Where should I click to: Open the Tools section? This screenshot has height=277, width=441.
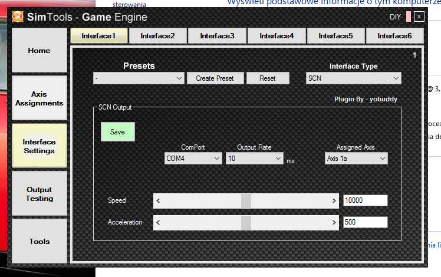coord(40,241)
